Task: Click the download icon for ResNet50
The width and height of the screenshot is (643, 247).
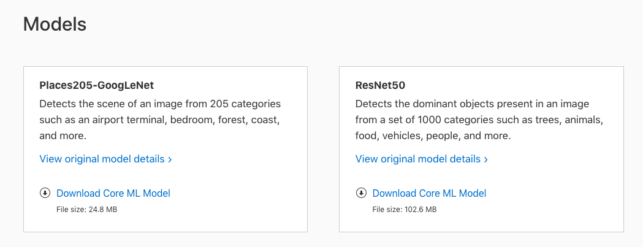Action: [361, 193]
